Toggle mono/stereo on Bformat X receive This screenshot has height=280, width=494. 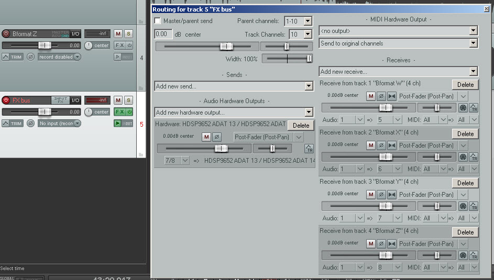pyautogui.click(x=391, y=145)
